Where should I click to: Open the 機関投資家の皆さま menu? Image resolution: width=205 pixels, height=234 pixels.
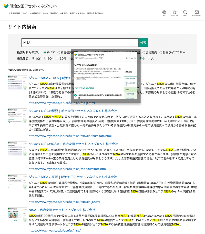tap(95, 13)
